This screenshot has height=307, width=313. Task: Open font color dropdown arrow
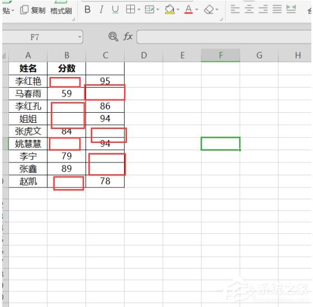(x=197, y=9)
